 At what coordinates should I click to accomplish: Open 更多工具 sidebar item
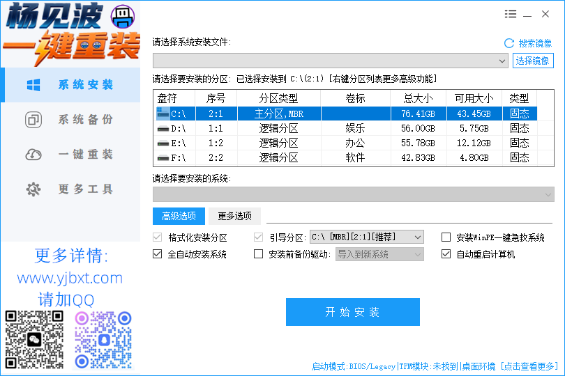point(70,189)
